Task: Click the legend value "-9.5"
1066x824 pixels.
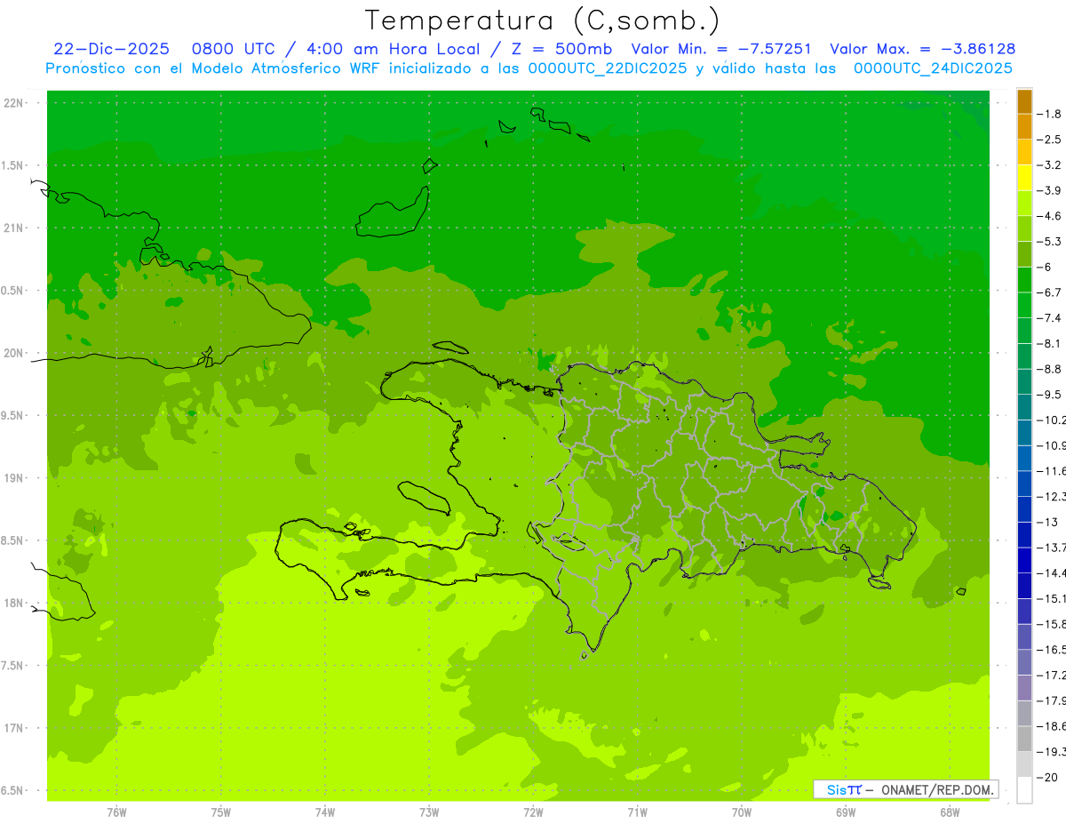Action: (1051, 395)
